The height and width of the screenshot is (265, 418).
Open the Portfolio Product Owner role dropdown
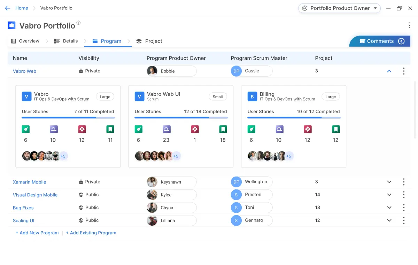pos(339,8)
